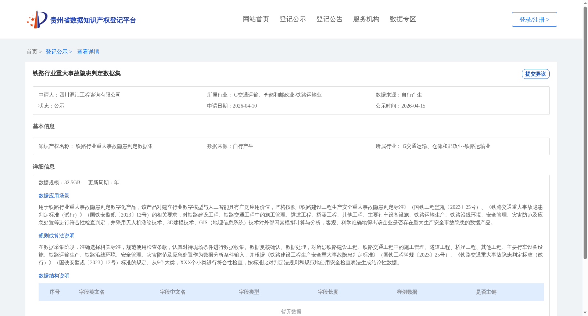Screen dimensions: 588x316
Task: Select the 数据专区 navigation item
Action: [x=403, y=19]
